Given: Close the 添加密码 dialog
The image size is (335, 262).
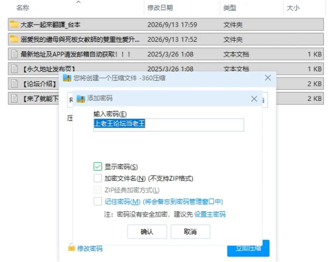Looking at the screenshot, I should coord(254,99).
